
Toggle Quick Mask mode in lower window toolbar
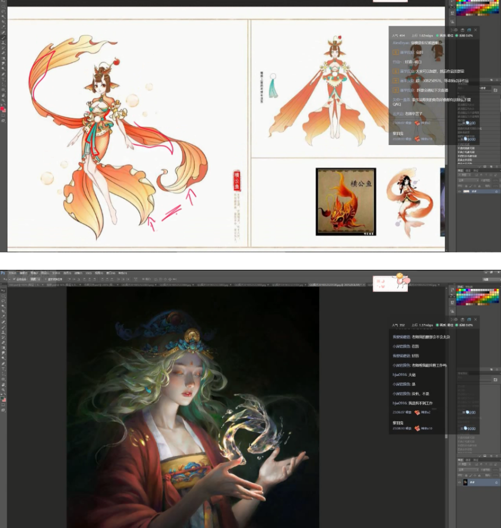tap(3, 405)
